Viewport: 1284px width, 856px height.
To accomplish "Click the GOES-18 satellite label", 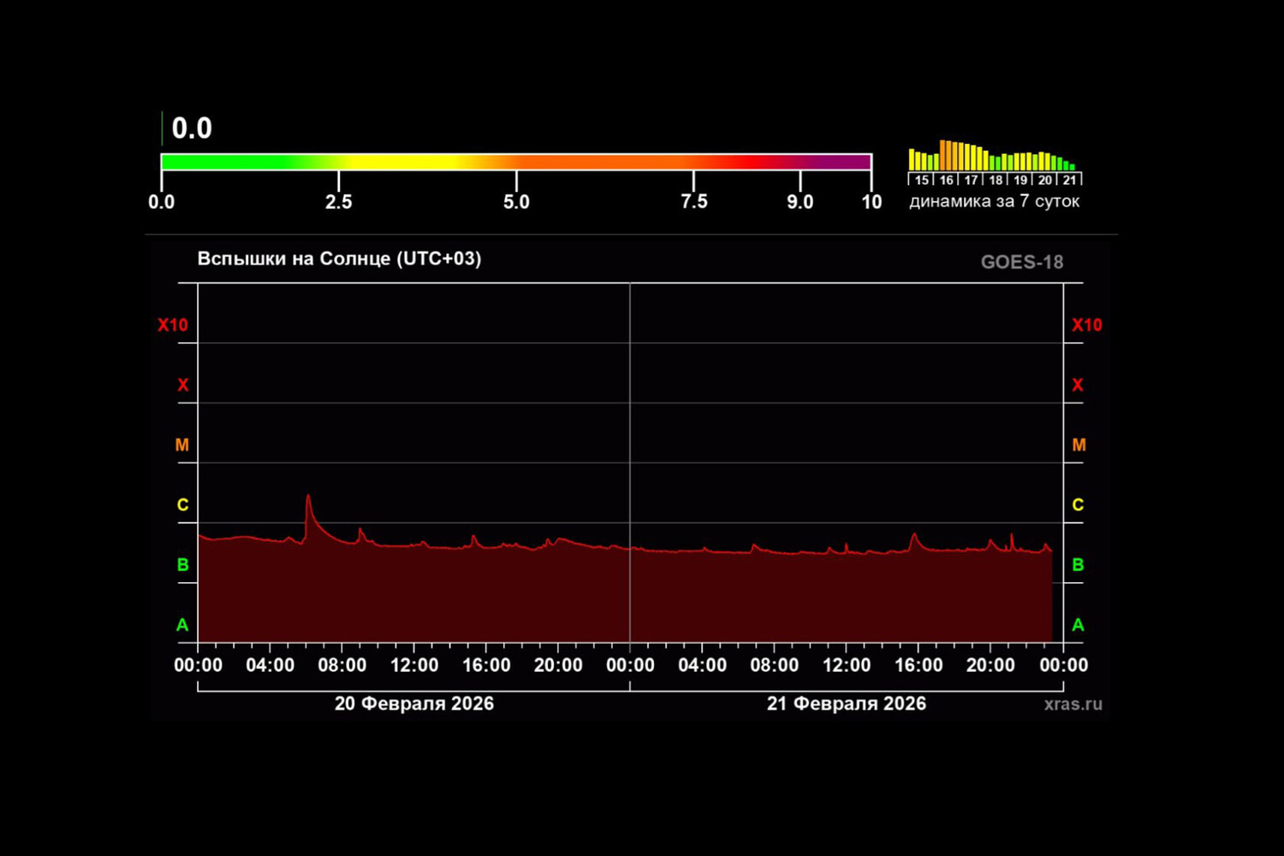I will (1021, 262).
